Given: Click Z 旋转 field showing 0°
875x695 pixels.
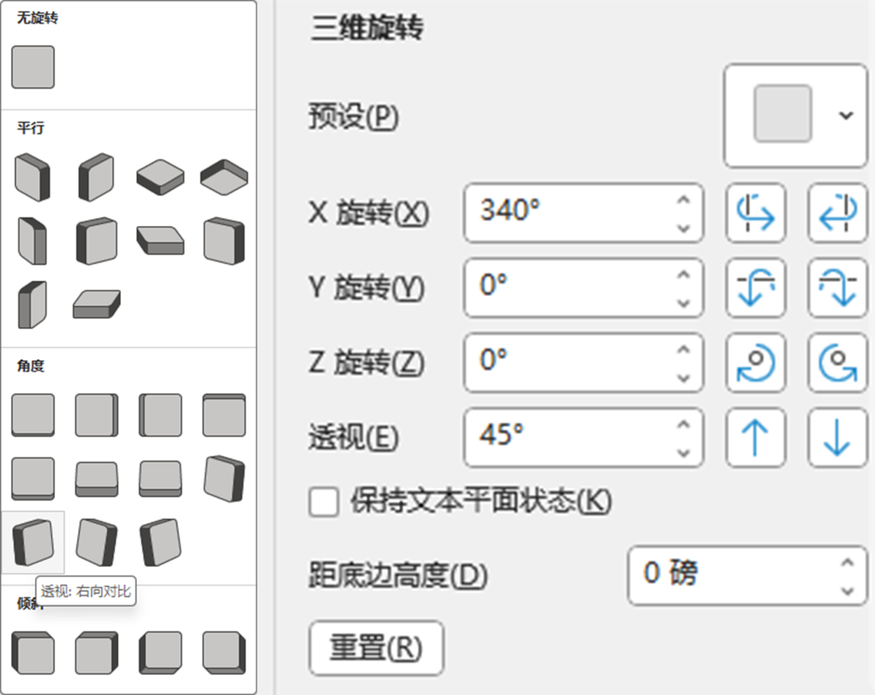Looking at the screenshot, I should tap(583, 363).
